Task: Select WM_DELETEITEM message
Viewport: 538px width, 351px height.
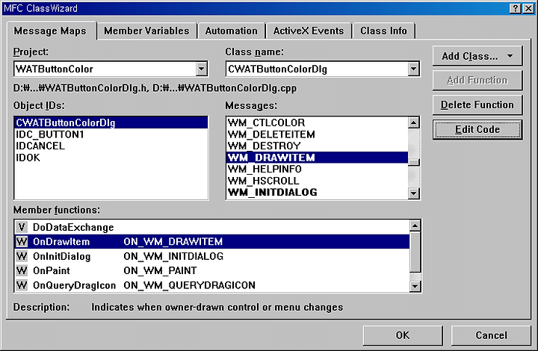Action: [x=318, y=134]
